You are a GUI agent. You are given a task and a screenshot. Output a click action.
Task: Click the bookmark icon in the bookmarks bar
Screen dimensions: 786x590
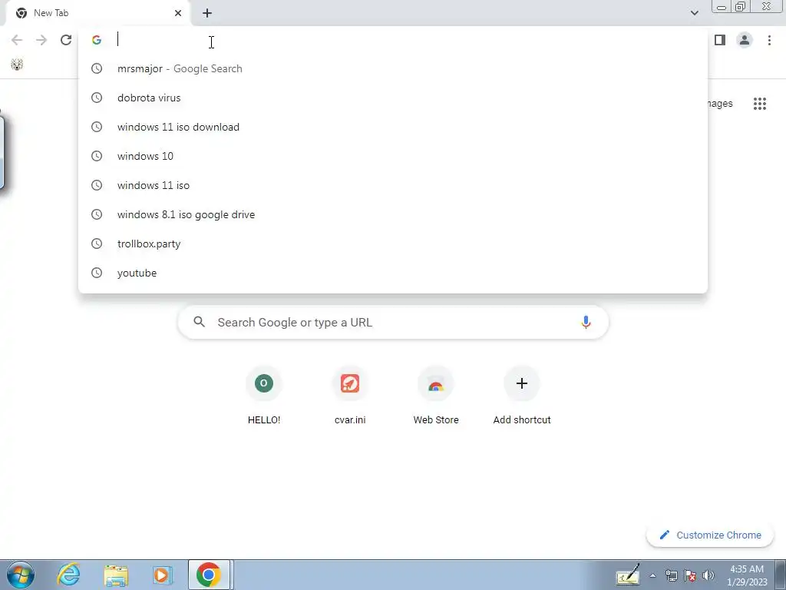17,65
